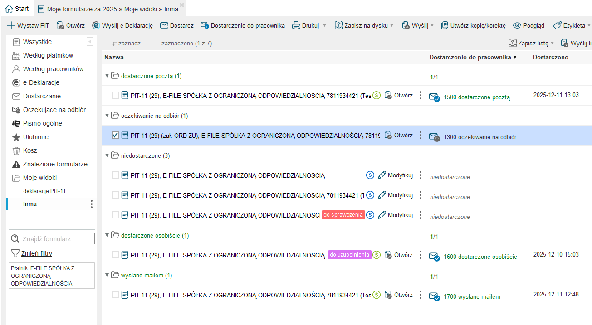Open Kosz trash in sidebar
The image size is (592, 325).
tap(30, 150)
